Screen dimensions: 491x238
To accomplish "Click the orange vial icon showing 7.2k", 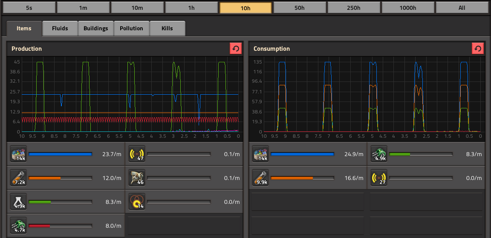I will click(18, 178).
